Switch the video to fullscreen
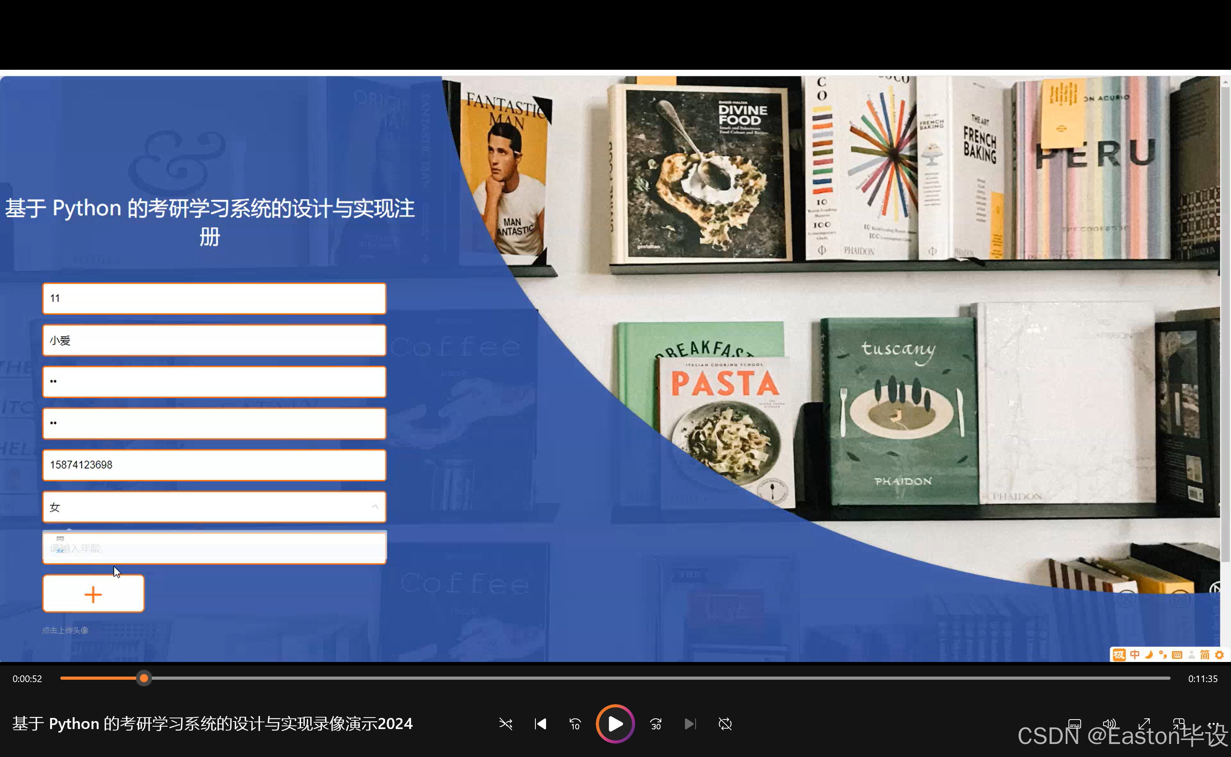Image resolution: width=1231 pixels, height=757 pixels. tap(1144, 724)
